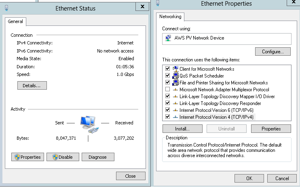Click the Ethernet Properties title bar icon

pyautogui.click(x=158, y=3)
